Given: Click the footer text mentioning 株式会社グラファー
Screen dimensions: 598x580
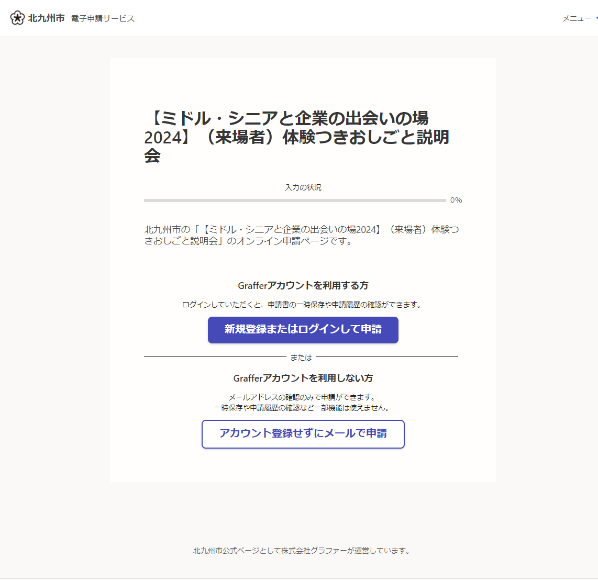Looking at the screenshot, I should pyautogui.click(x=302, y=551).
